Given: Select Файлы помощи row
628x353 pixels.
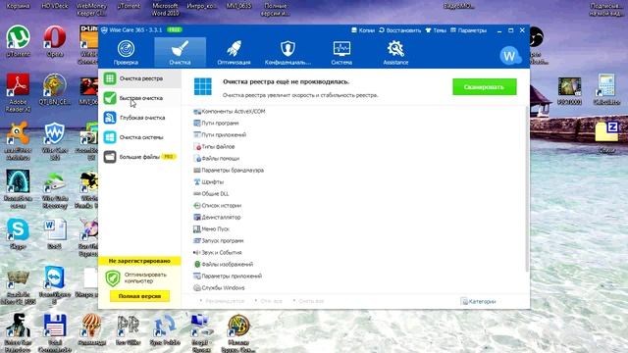Looking at the screenshot, I should pos(217,159).
